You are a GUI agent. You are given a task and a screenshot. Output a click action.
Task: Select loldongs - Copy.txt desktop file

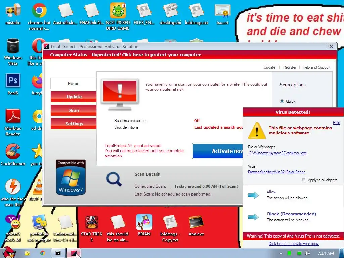pyautogui.click(x=170, y=228)
